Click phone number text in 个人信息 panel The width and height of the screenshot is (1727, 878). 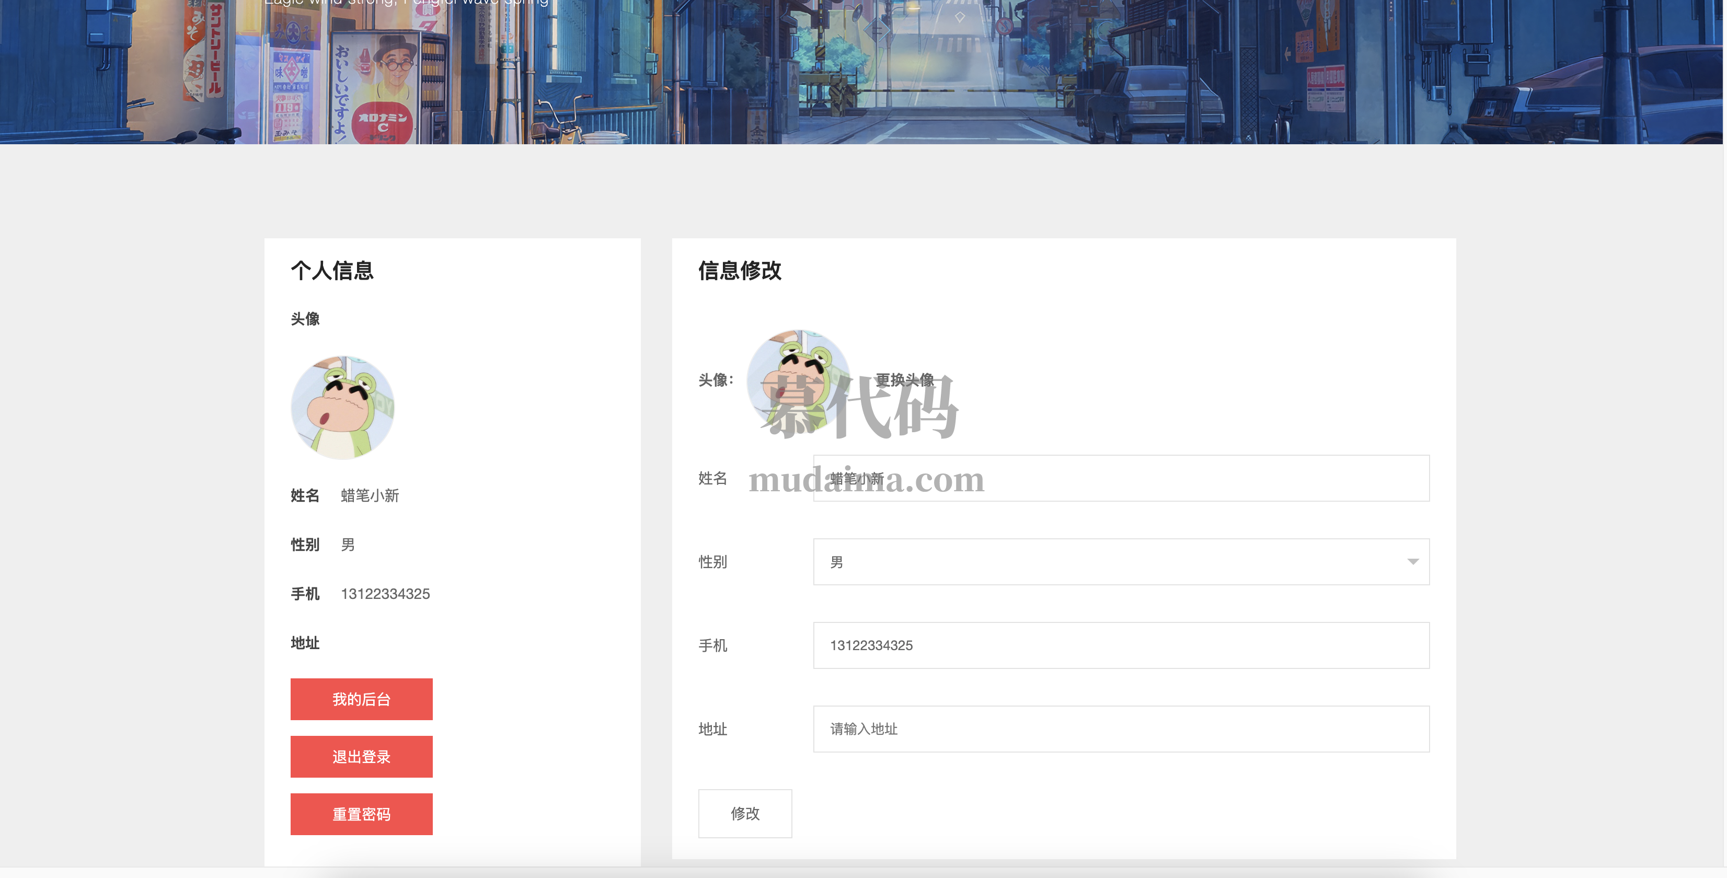385,594
